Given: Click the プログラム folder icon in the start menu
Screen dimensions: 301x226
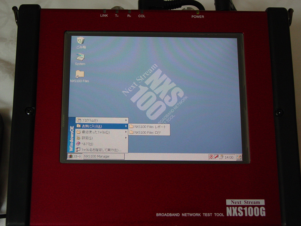Looking at the screenshot, I should pyautogui.click(x=79, y=121).
